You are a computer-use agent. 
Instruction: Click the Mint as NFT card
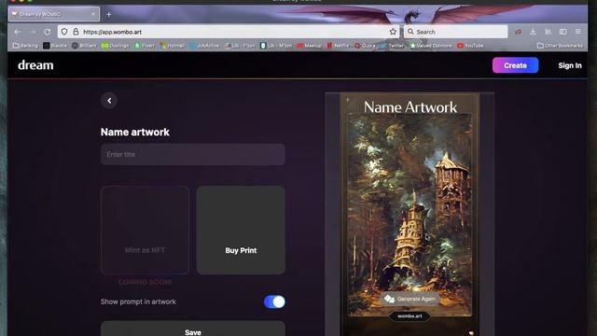coord(146,230)
